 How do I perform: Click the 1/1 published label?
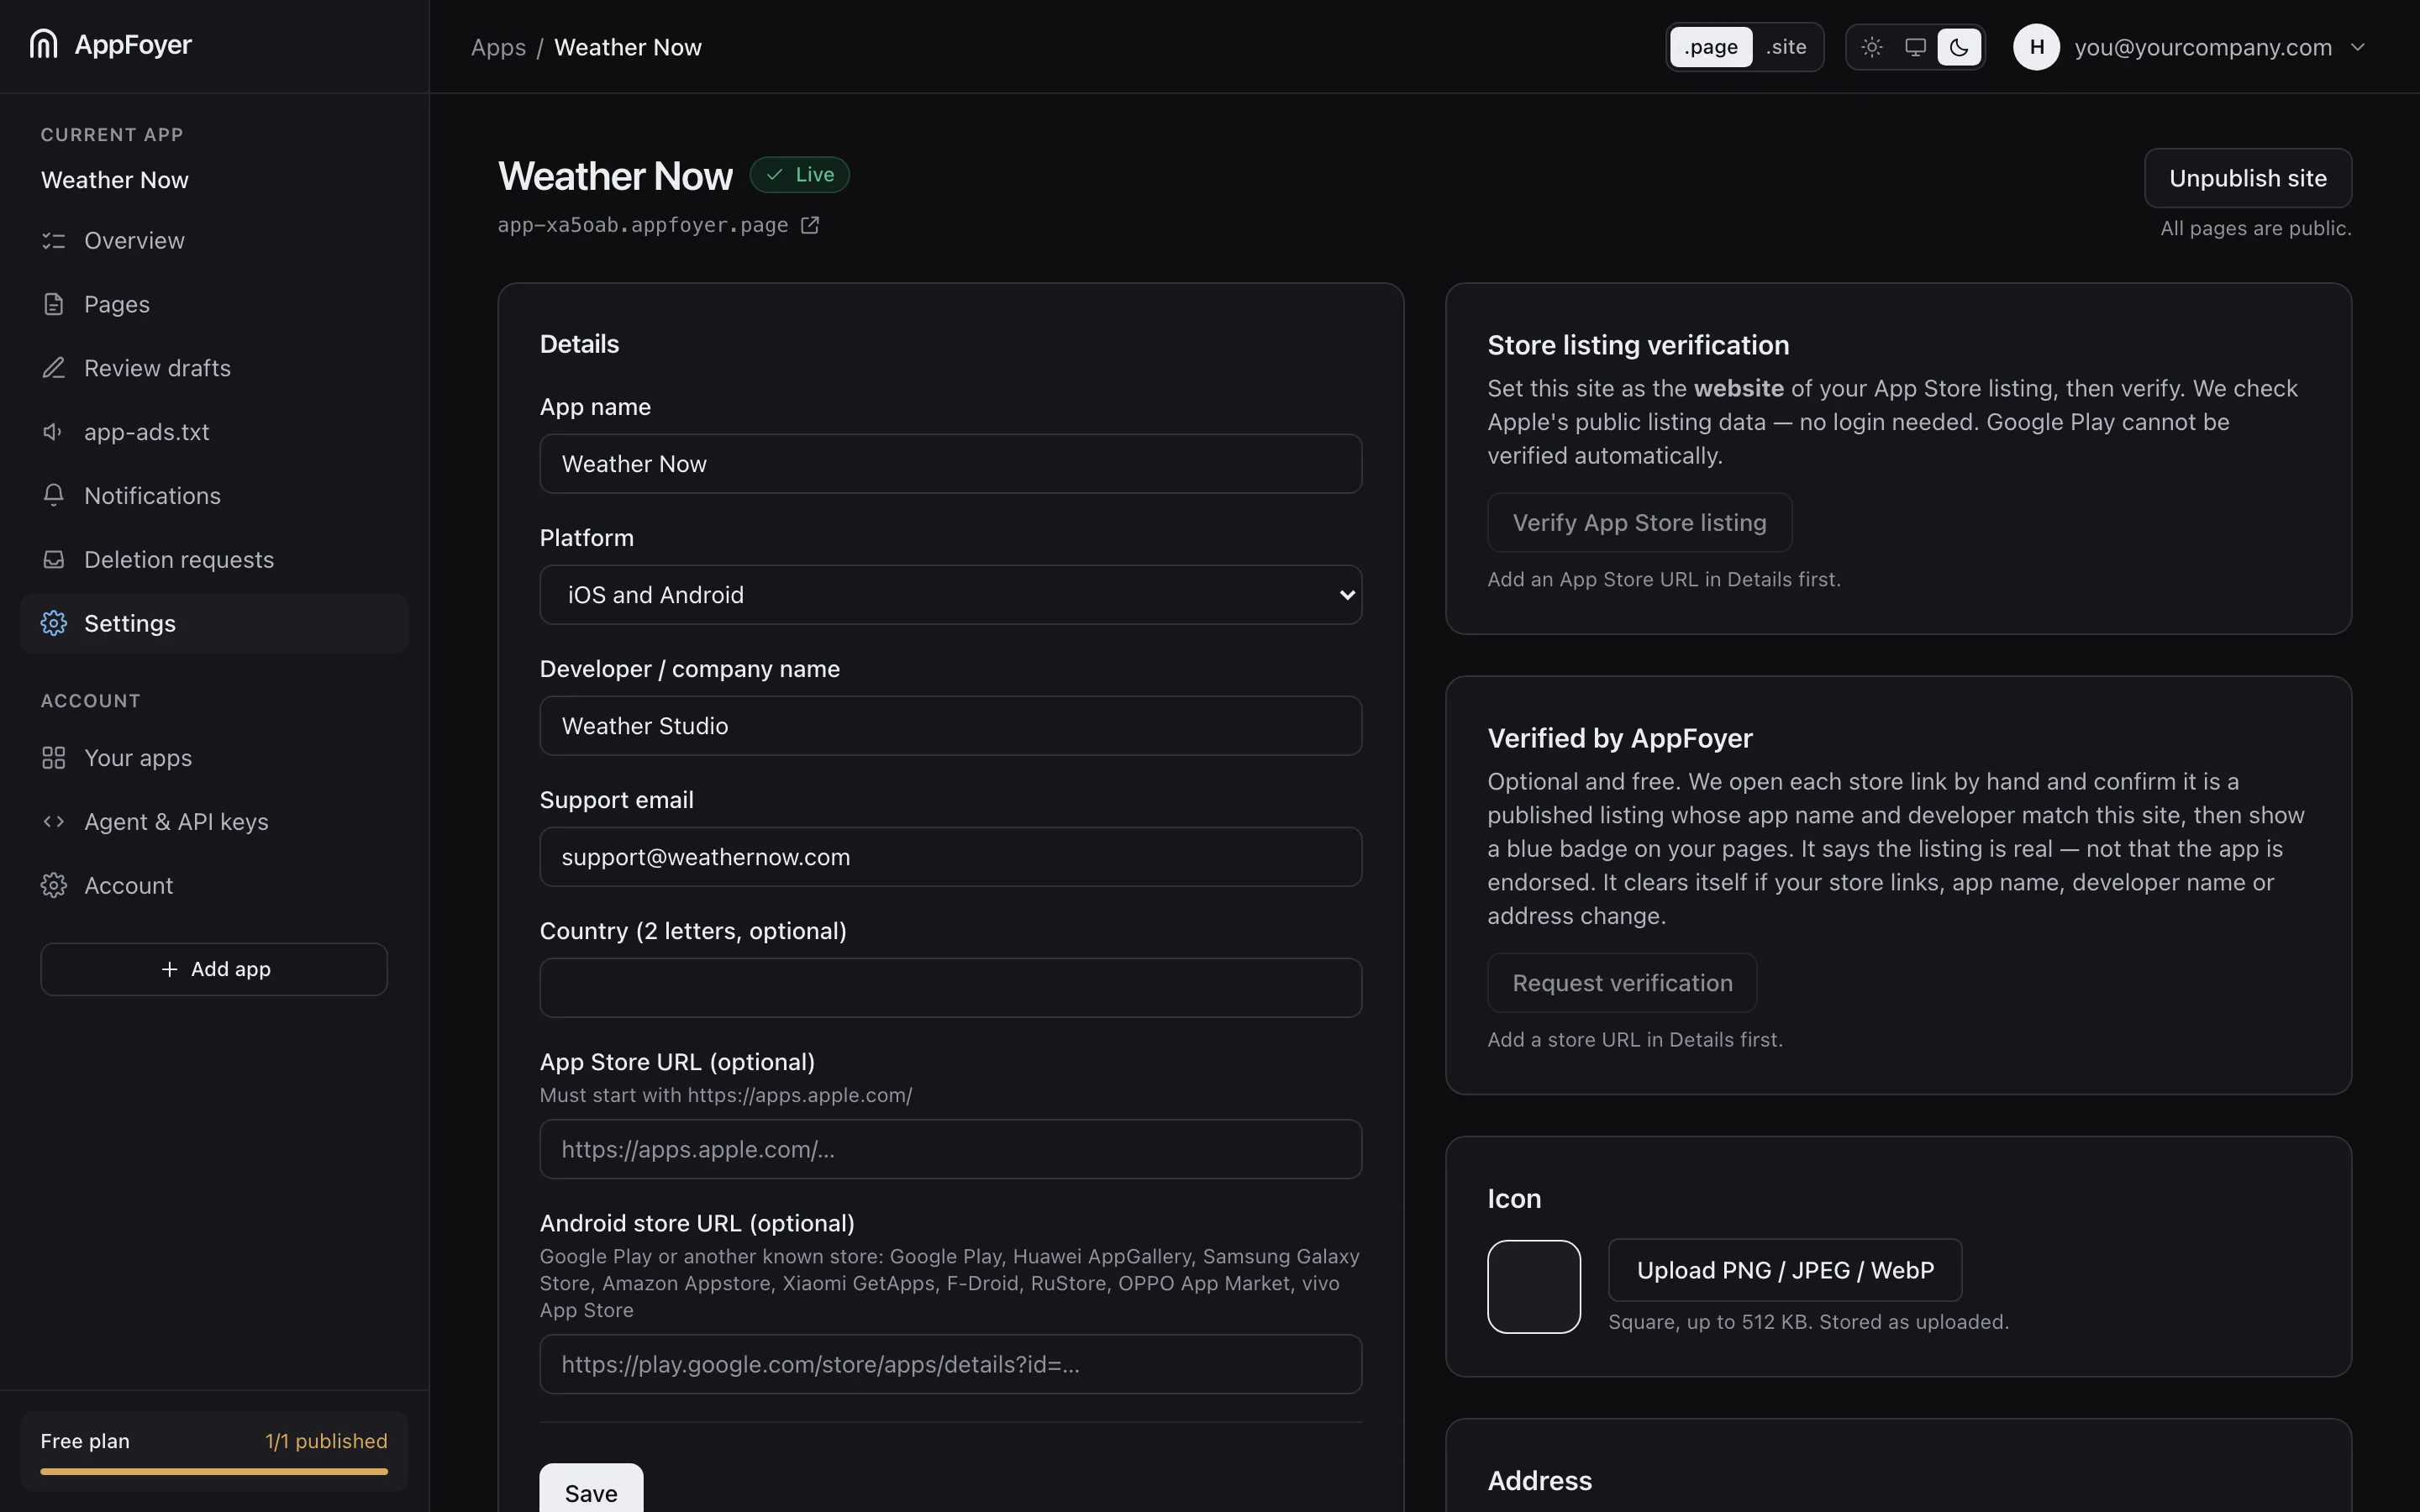[x=326, y=1441]
